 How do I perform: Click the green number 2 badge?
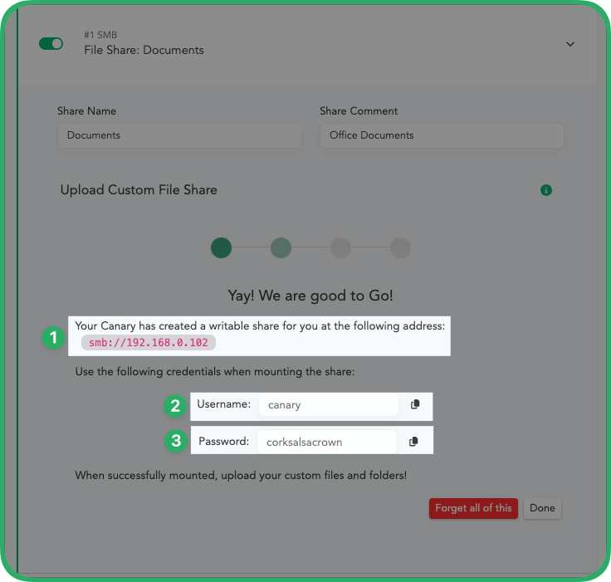(175, 405)
